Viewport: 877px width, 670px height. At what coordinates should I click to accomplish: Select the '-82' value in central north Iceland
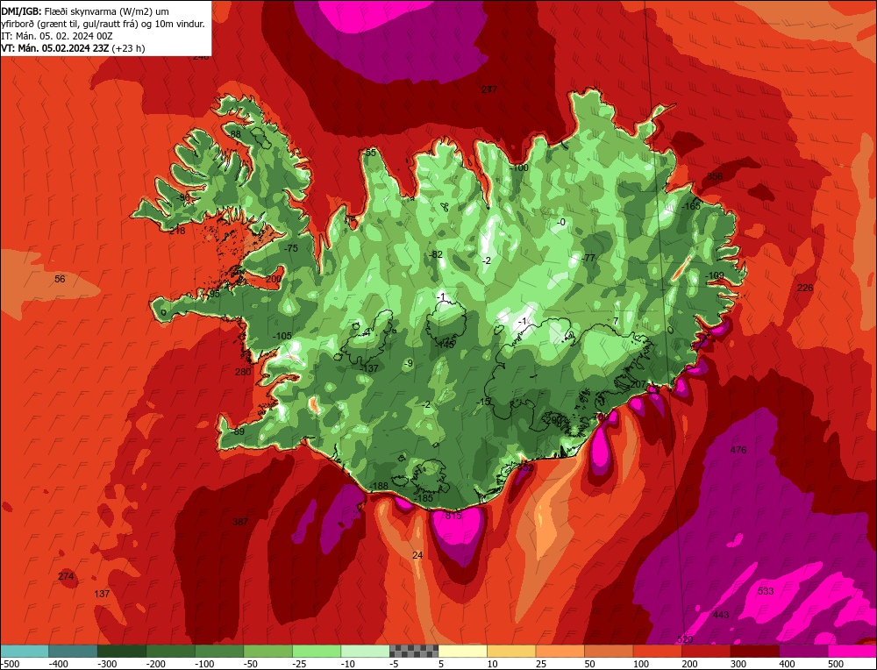436,254
